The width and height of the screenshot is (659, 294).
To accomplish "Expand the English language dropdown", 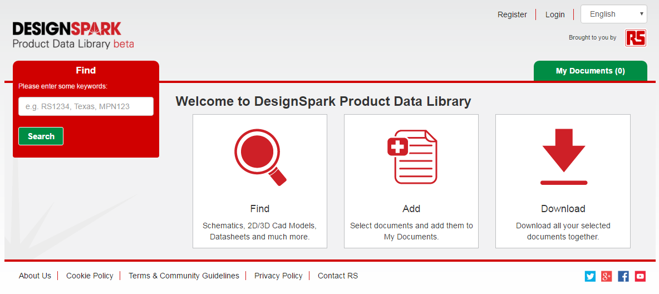I will [x=613, y=14].
